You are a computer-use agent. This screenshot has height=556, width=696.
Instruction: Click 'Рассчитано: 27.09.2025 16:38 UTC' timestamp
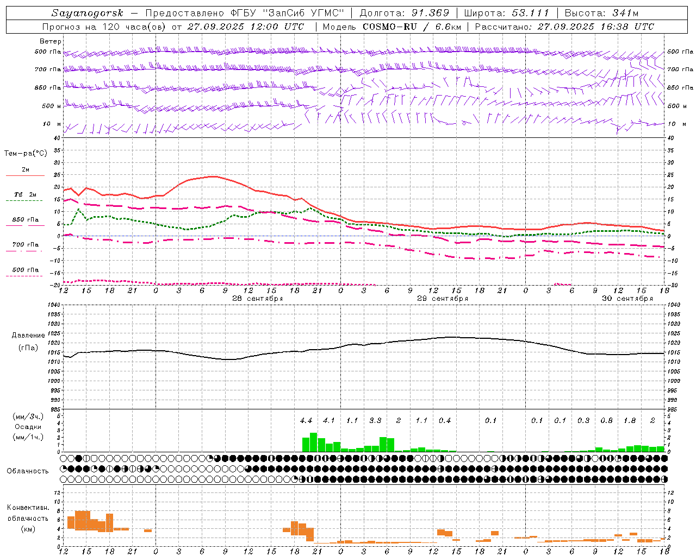click(x=564, y=27)
